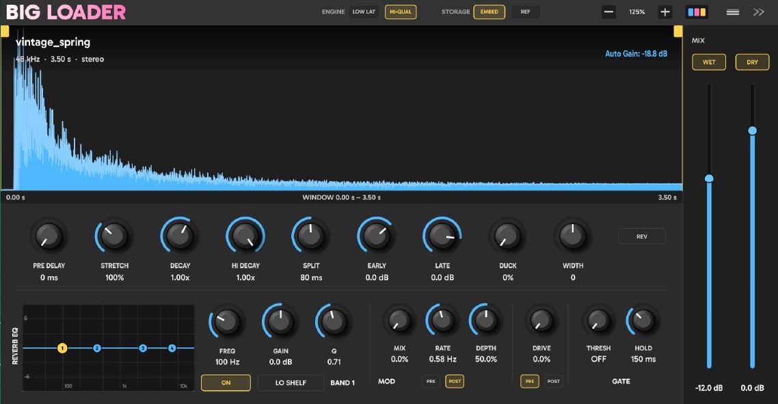Click the impulse response waveform display
778x404 pixels.
(341, 108)
